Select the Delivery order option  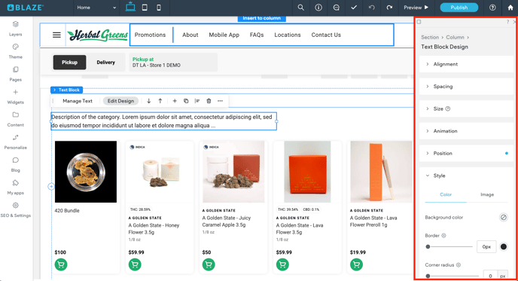tap(105, 62)
